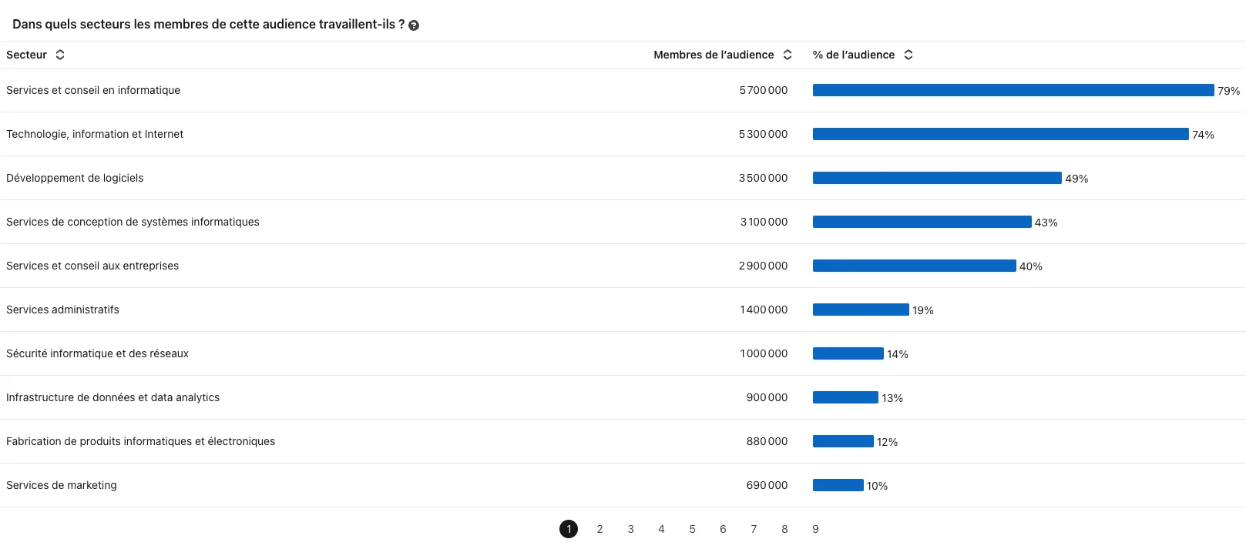Open the help icon beside the sector question

(x=414, y=25)
